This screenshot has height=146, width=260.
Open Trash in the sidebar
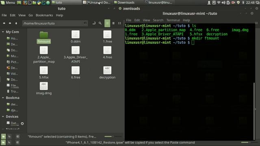point(13,91)
